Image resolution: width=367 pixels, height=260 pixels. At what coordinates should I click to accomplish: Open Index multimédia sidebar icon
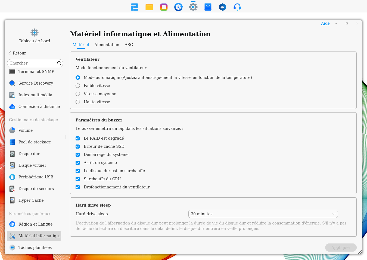[12, 95]
